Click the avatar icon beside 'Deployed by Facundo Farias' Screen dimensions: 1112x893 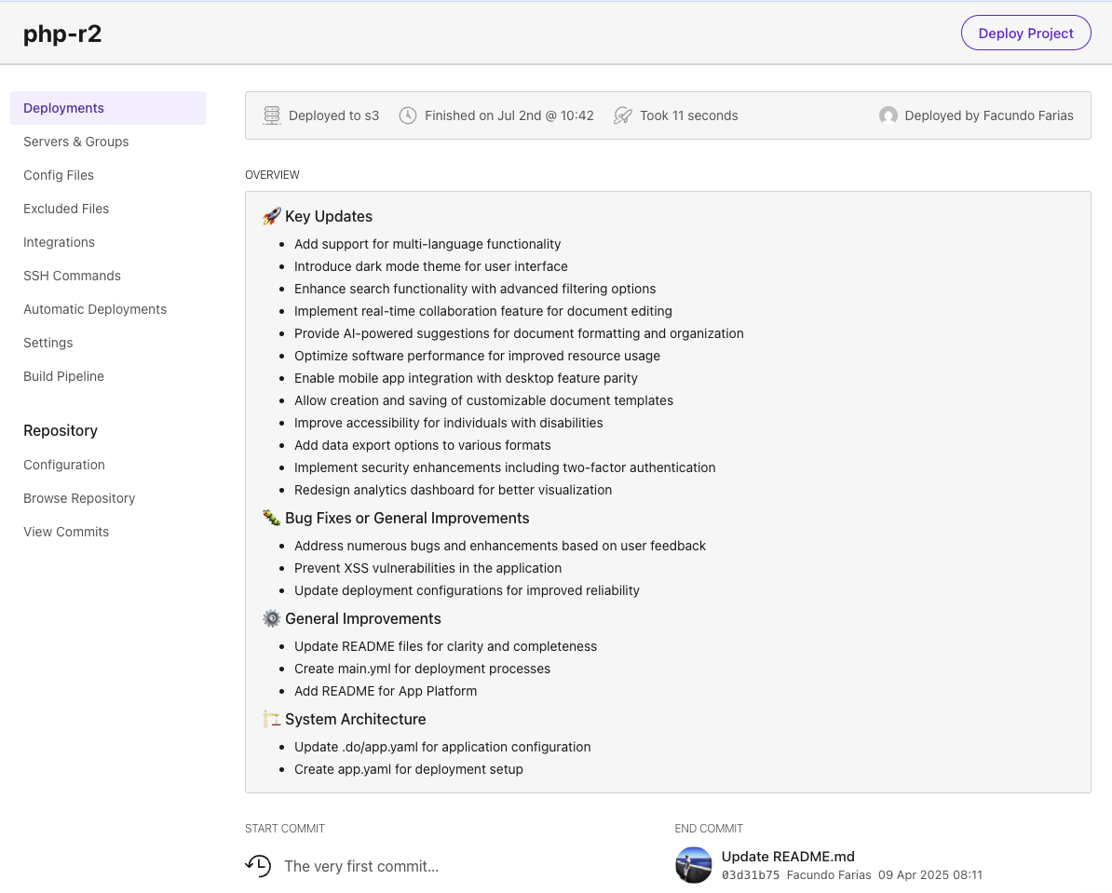point(888,115)
